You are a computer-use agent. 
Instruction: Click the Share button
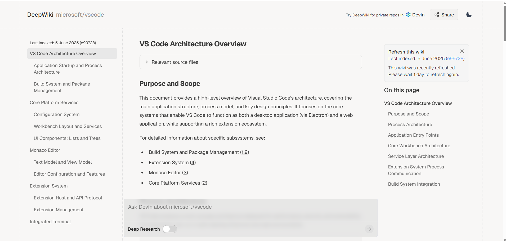click(444, 15)
